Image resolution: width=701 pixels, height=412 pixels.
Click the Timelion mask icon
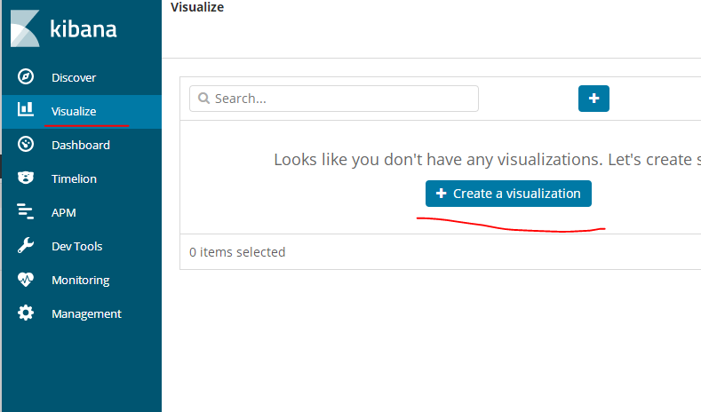coord(26,178)
